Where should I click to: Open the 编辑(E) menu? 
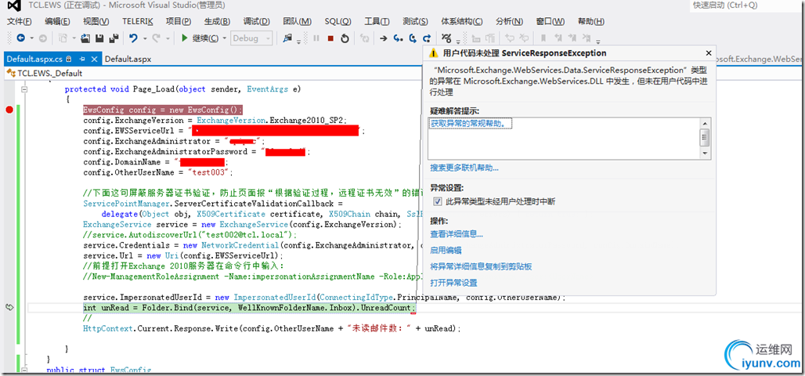pyautogui.click(x=57, y=21)
